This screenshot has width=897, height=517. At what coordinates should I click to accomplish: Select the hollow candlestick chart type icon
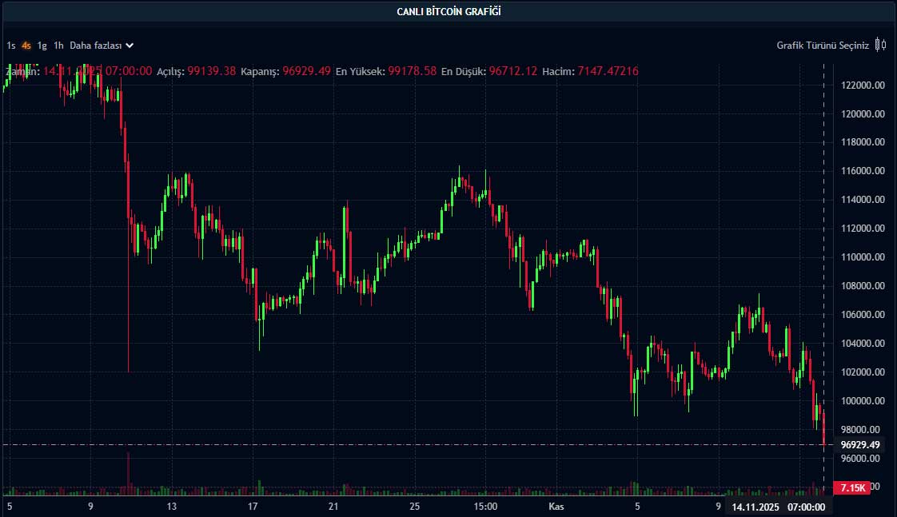884,45
